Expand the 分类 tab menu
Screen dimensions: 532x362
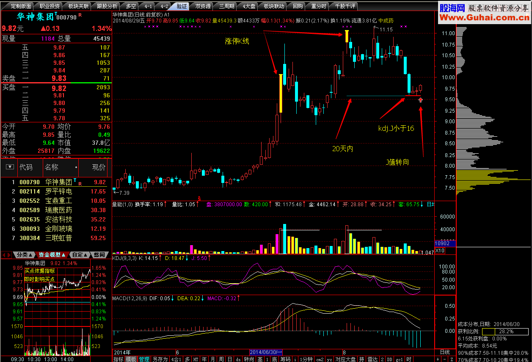(x=25, y=255)
